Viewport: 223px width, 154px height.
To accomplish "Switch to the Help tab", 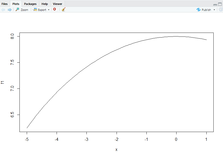I will (x=45, y=4).
